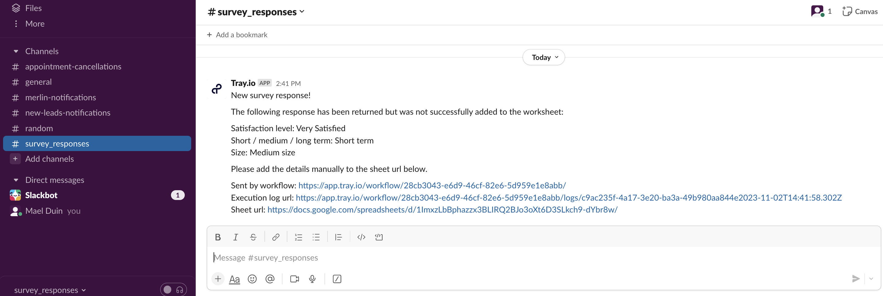The image size is (883, 296).
Task: Open the slash commands shortcut icon
Action: (x=337, y=279)
